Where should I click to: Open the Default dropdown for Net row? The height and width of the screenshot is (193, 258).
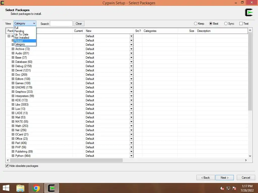[x=131, y=130]
